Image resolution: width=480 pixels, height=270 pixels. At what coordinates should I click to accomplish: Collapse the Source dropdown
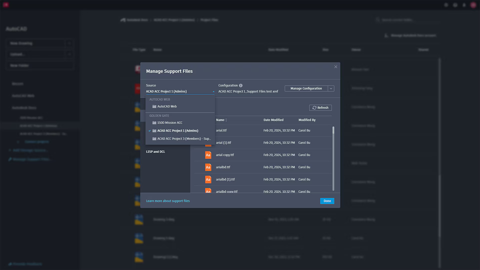213,91
